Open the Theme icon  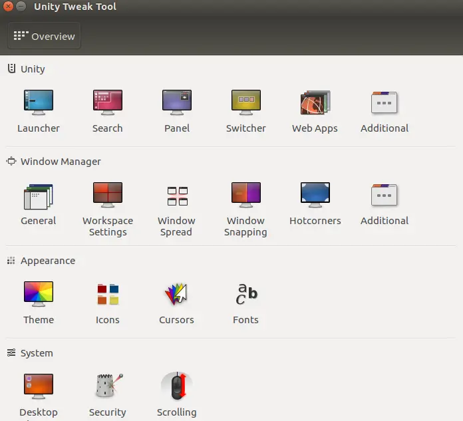(39, 294)
